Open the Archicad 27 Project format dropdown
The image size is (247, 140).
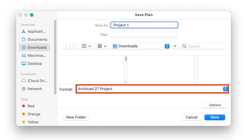click(x=152, y=89)
